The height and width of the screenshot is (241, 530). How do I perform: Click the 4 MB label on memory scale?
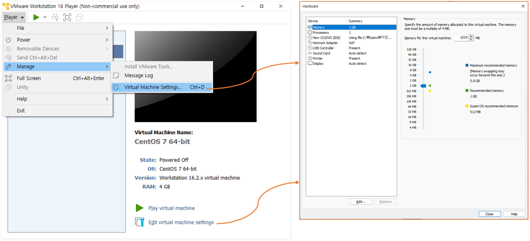pyautogui.click(x=413, y=128)
